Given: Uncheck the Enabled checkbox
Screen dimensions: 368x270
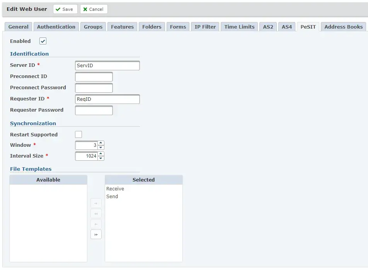Looking at the screenshot, I should pos(43,41).
